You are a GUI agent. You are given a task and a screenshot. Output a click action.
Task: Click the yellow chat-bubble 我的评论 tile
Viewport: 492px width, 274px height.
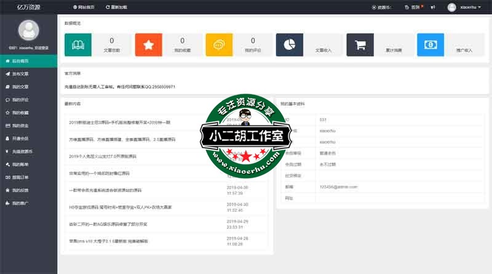point(220,45)
